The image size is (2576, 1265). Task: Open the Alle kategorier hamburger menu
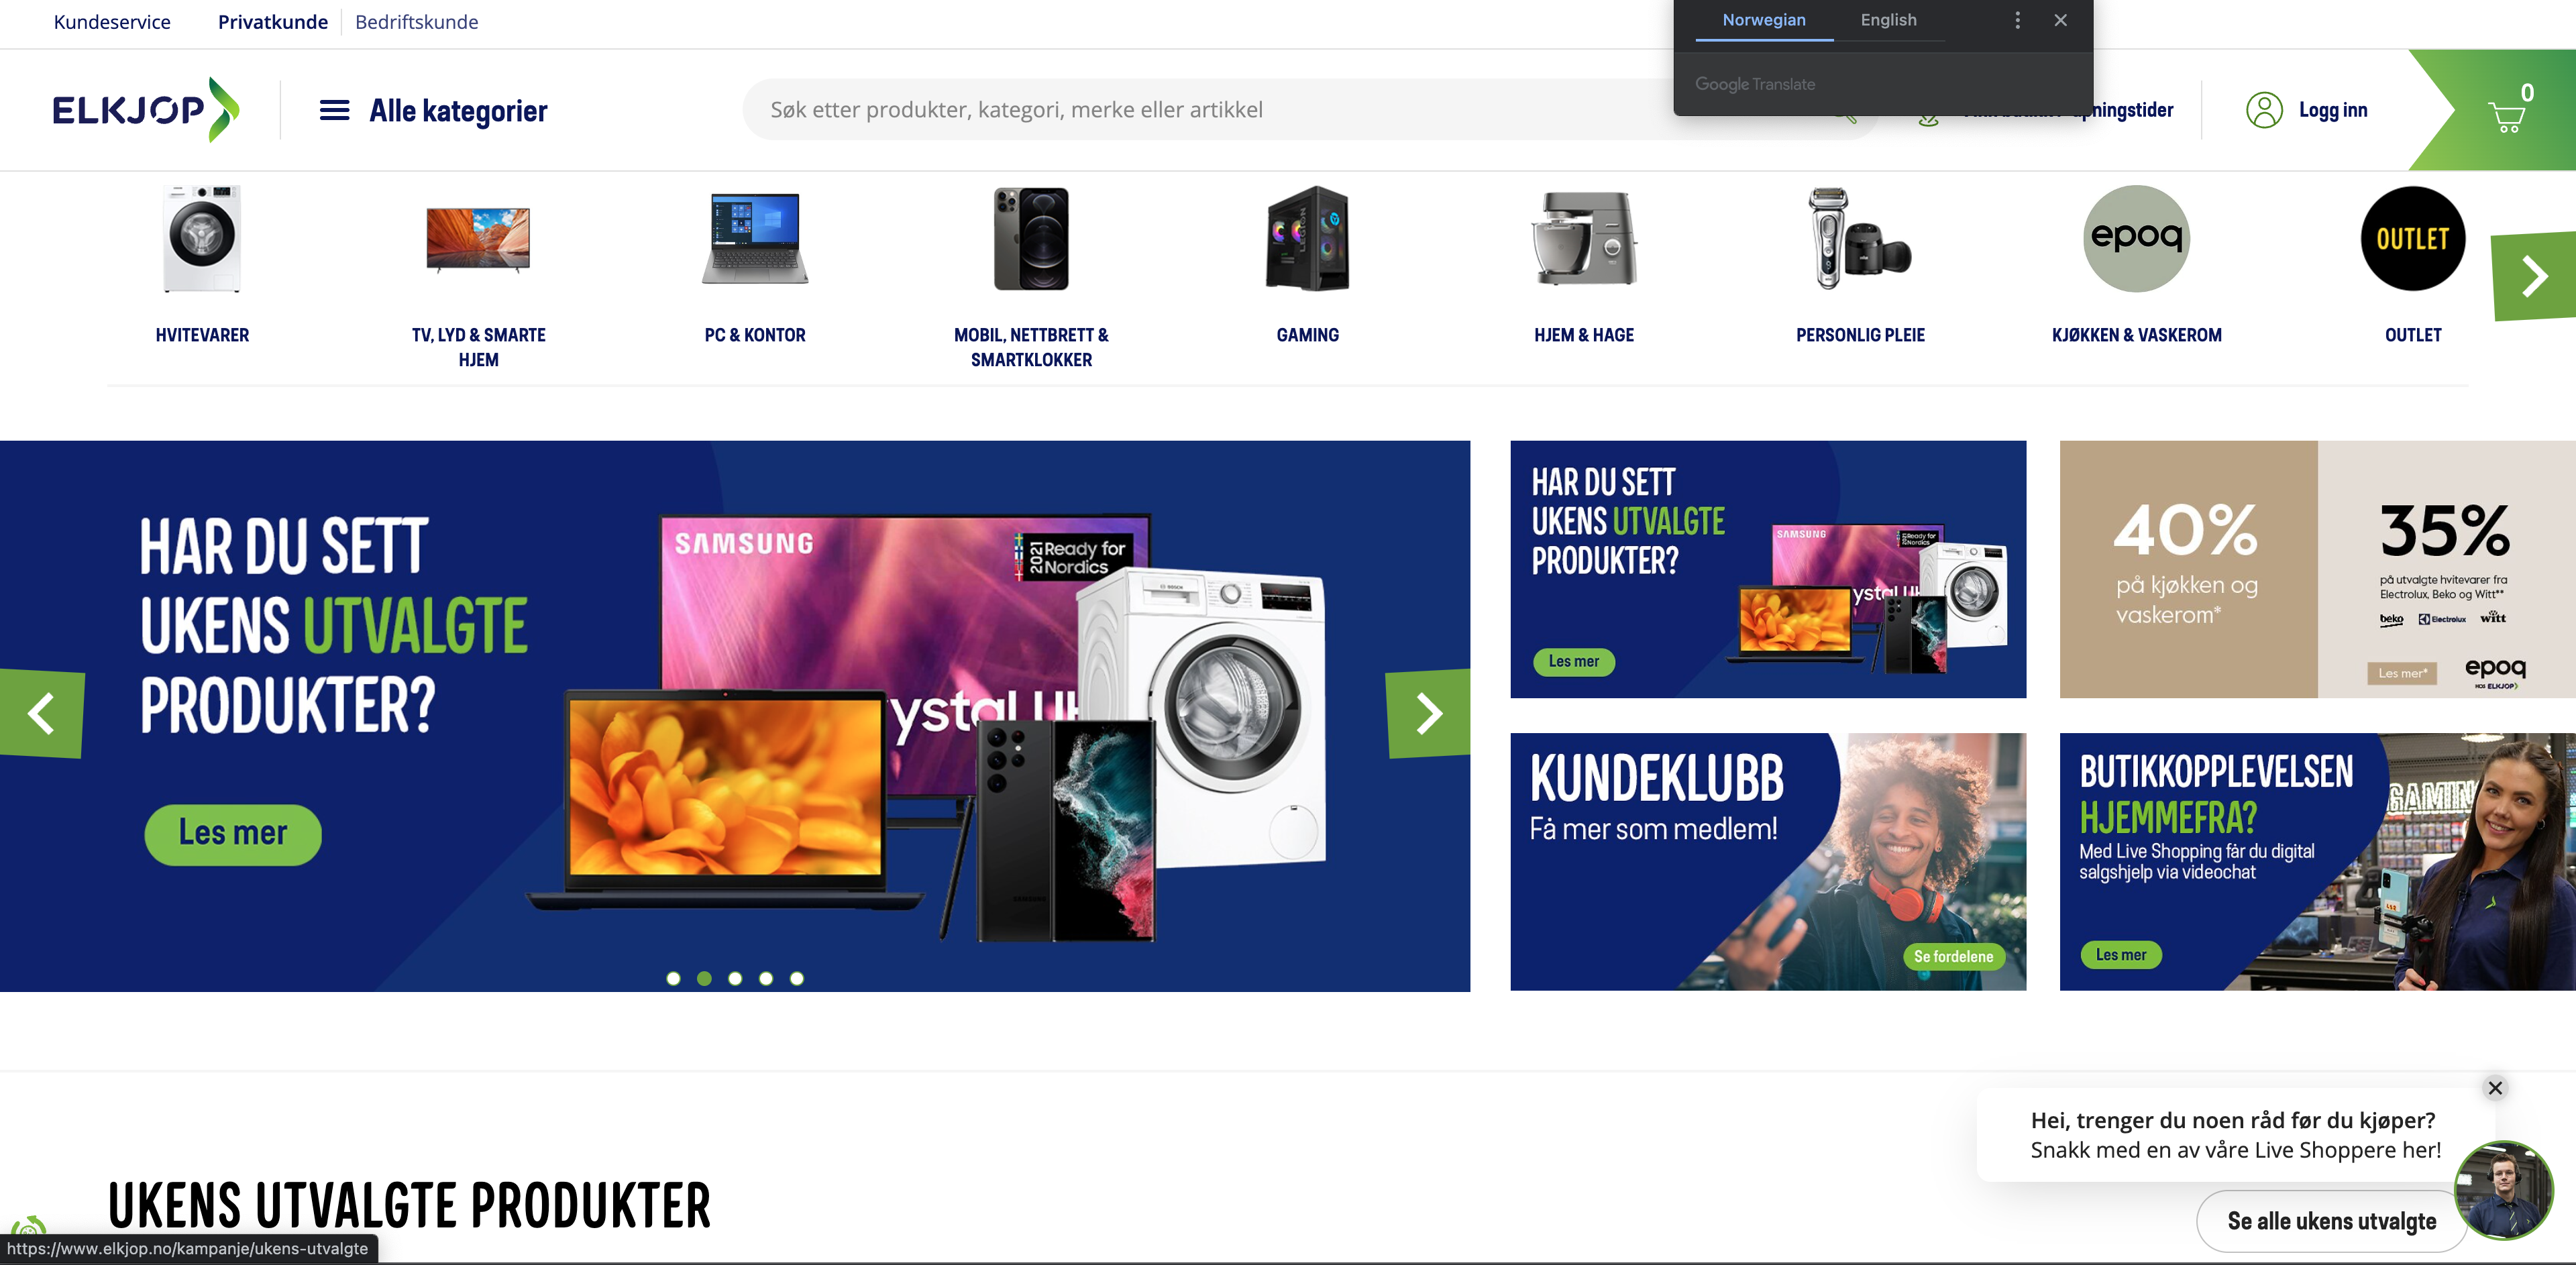pos(334,110)
